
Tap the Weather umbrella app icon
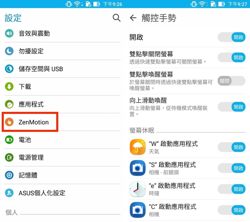click(137, 147)
